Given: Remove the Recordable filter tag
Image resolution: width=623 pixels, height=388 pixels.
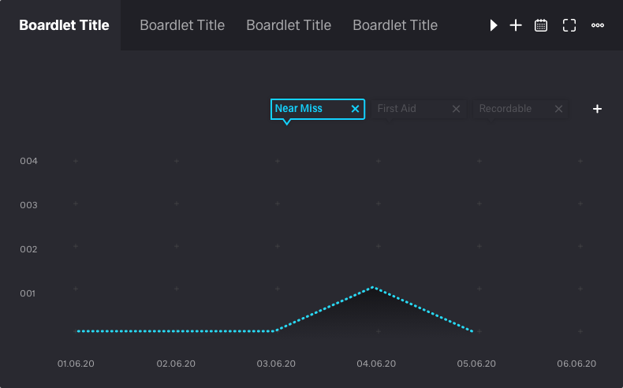Looking at the screenshot, I should 559,109.
